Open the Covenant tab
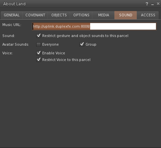The height and width of the screenshot is (148, 161). tap(35, 15)
